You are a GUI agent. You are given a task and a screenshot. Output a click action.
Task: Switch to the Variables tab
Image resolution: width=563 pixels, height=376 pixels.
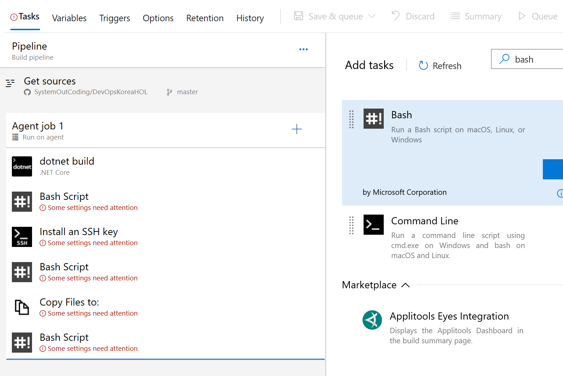coord(69,18)
